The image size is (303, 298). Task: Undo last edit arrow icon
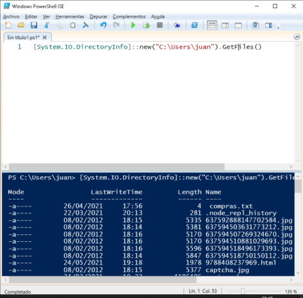103,25
